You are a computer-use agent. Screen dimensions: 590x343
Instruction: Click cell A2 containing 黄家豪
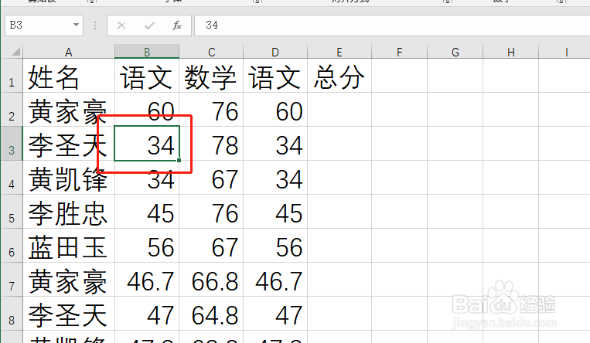69,110
